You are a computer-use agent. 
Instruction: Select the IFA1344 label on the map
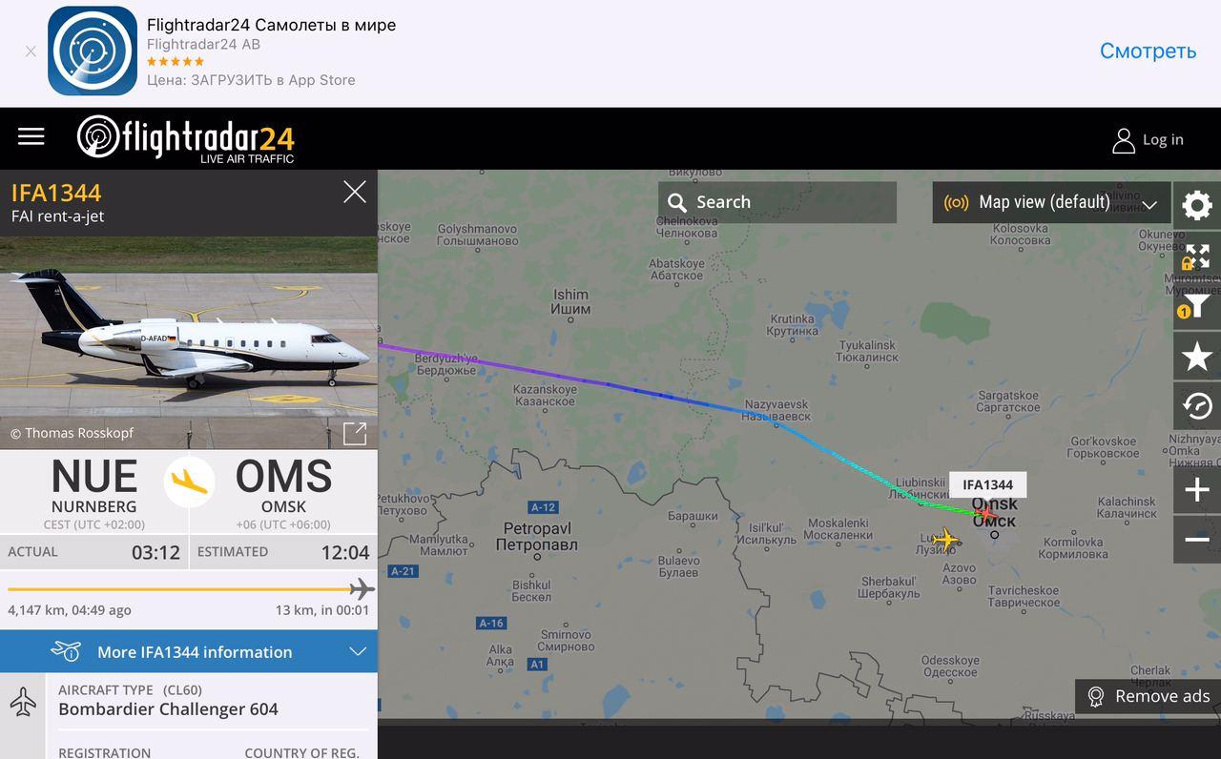987,484
